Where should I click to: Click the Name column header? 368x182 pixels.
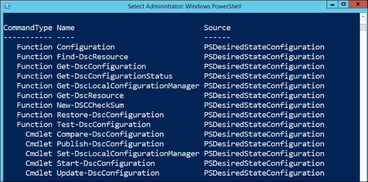pyautogui.click(x=66, y=28)
